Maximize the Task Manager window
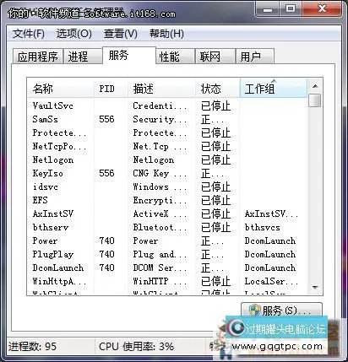Screen dimensions: 348x362 tap(290, 9)
